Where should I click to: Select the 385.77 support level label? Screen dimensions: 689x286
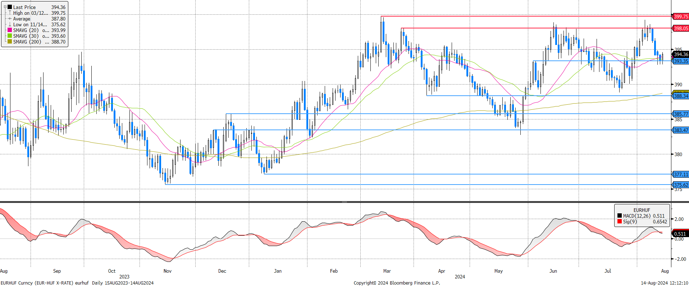[680, 114]
